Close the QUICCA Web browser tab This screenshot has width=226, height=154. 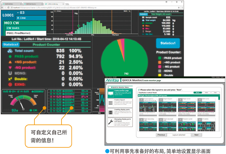[21, 4]
